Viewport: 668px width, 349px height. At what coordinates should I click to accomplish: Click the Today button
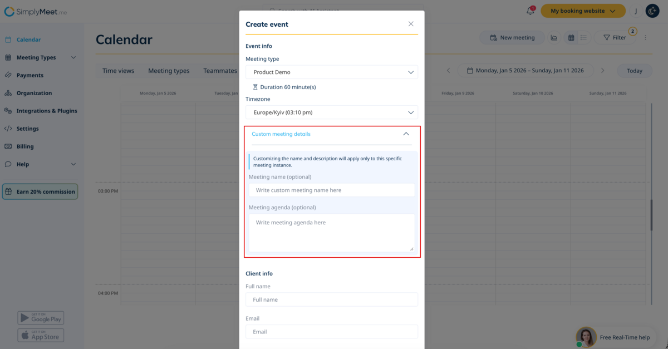634,71
